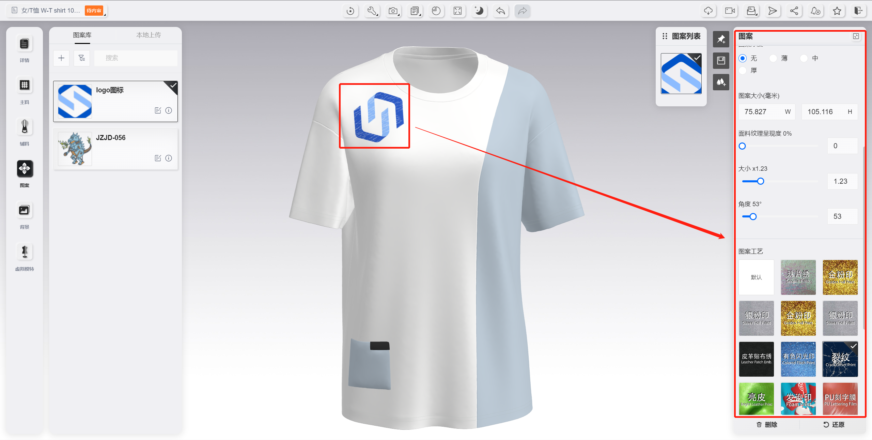Open the 主料 fabric sidebar icon
The width and height of the screenshot is (872, 440).
pyautogui.click(x=24, y=85)
